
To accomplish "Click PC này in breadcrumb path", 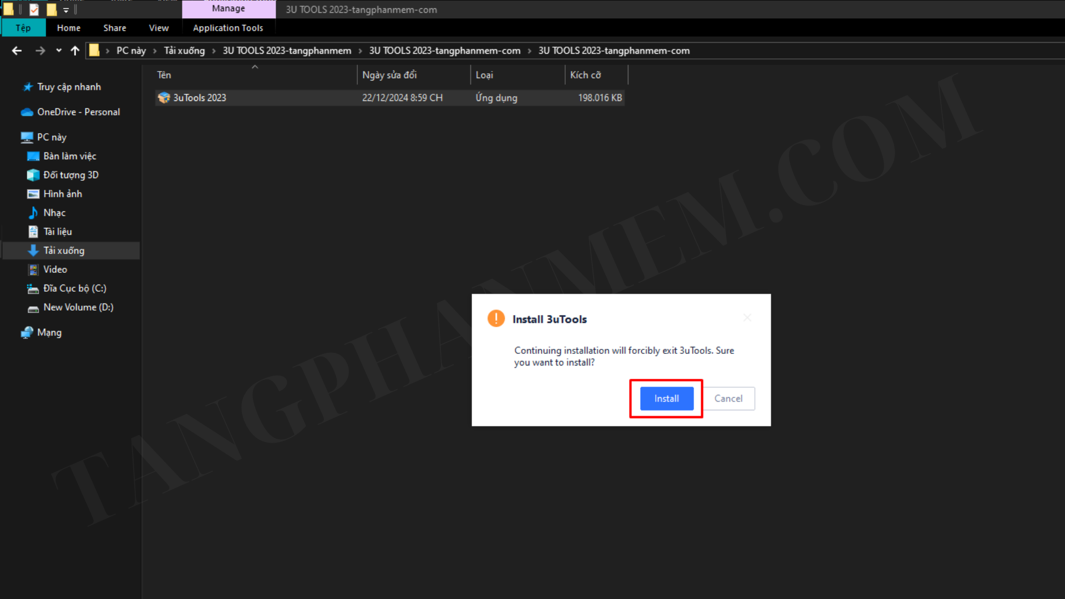I will click(131, 50).
